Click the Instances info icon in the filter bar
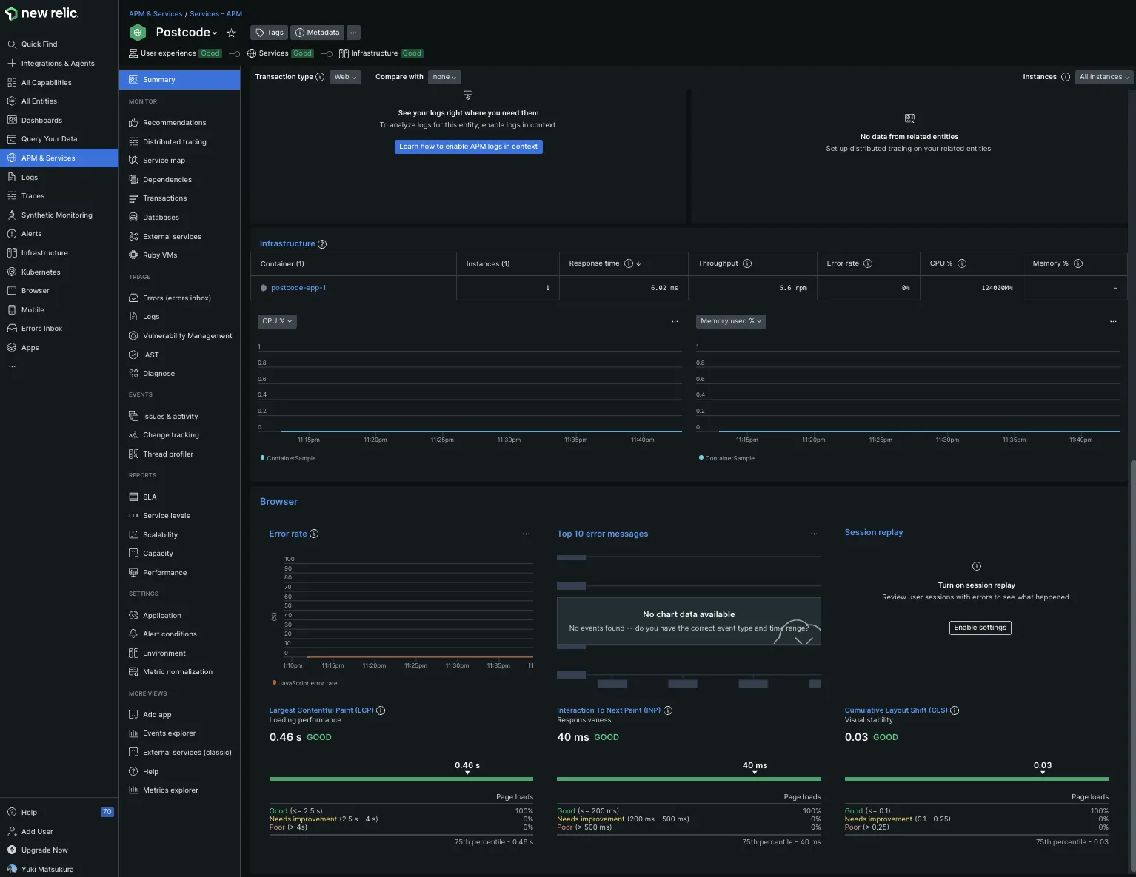This screenshot has height=877, width=1136. pos(1066,77)
